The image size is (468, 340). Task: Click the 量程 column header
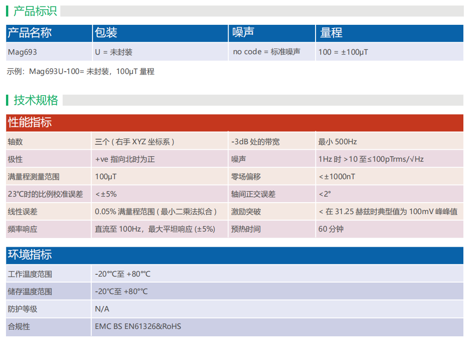(x=331, y=33)
